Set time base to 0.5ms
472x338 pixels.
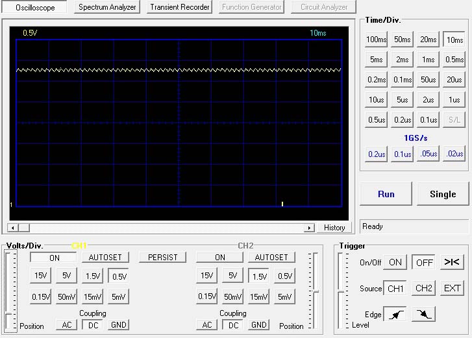454,60
